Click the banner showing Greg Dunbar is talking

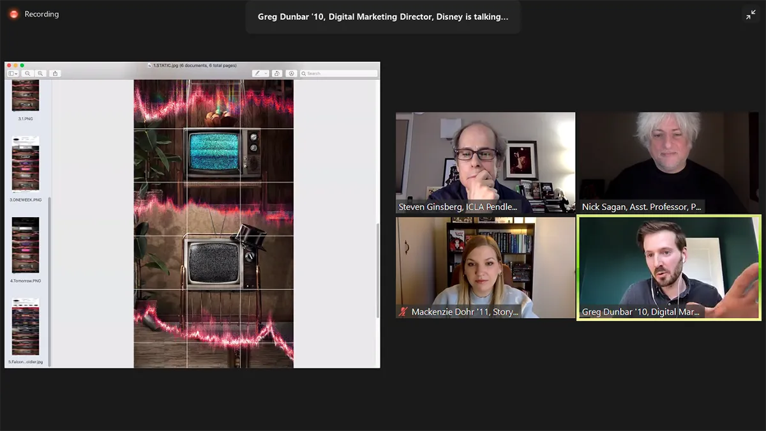(x=383, y=17)
